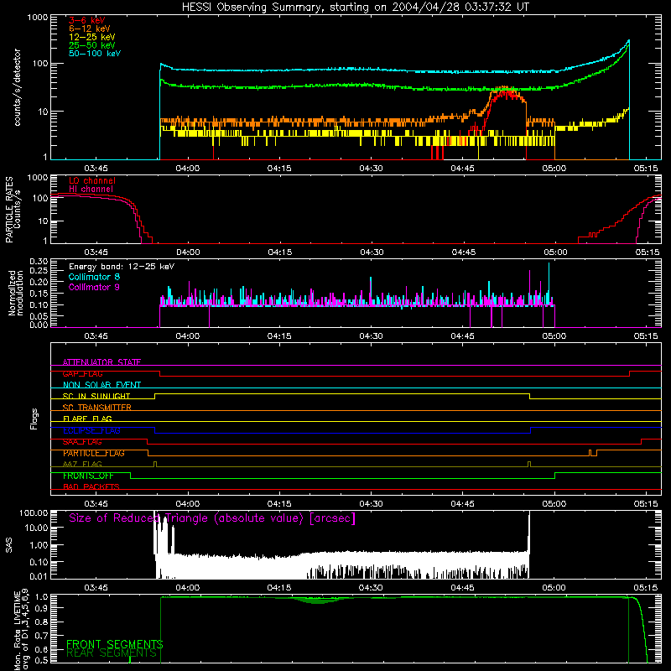Select the green FRONTS_OFF label

[88, 476]
